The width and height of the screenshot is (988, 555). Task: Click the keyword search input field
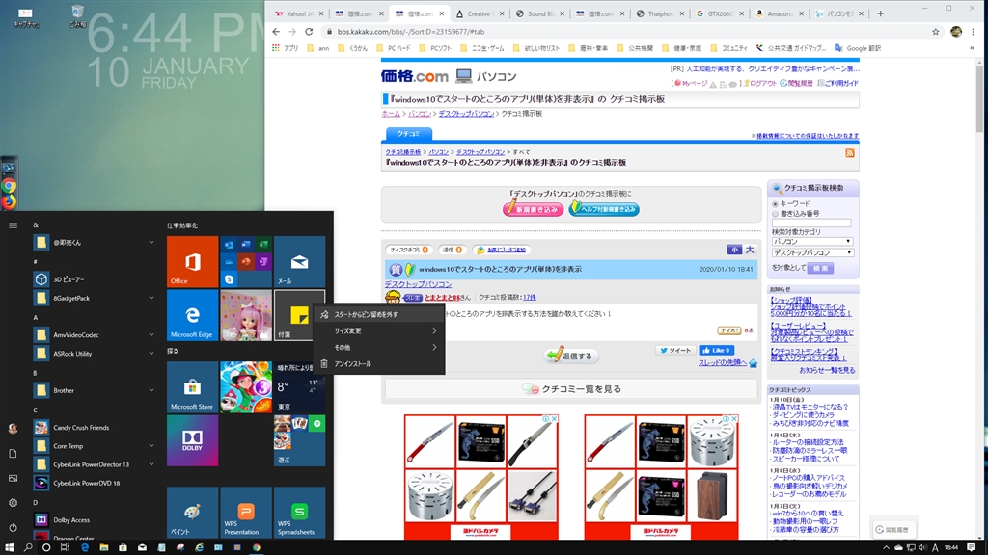click(x=811, y=223)
